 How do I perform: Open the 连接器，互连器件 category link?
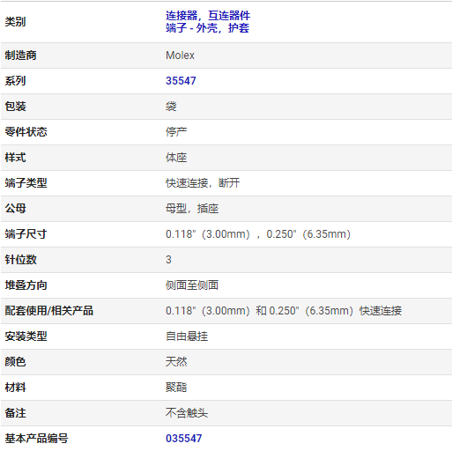click(x=208, y=16)
